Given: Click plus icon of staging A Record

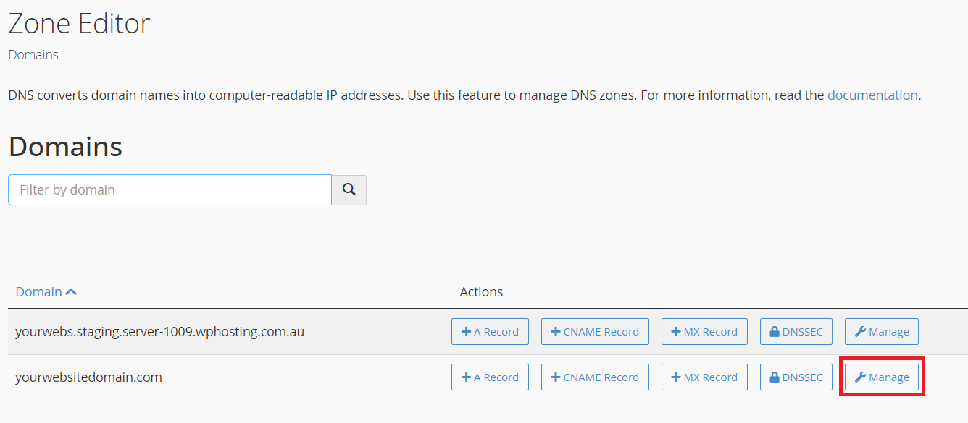Looking at the screenshot, I should point(467,332).
